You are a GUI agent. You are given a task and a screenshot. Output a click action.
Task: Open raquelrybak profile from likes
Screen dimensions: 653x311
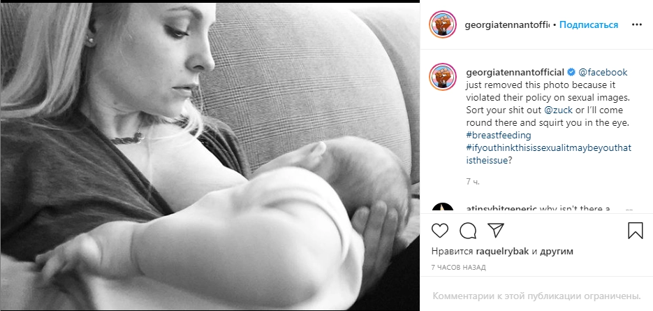tap(502, 251)
